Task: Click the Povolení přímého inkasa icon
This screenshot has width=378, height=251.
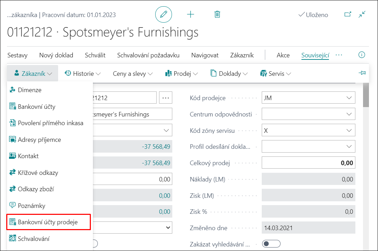Action: click(x=13, y=123)
